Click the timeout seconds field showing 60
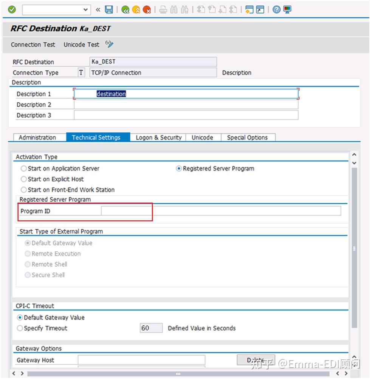The image size is (370, 379). (x=151, y=328)
